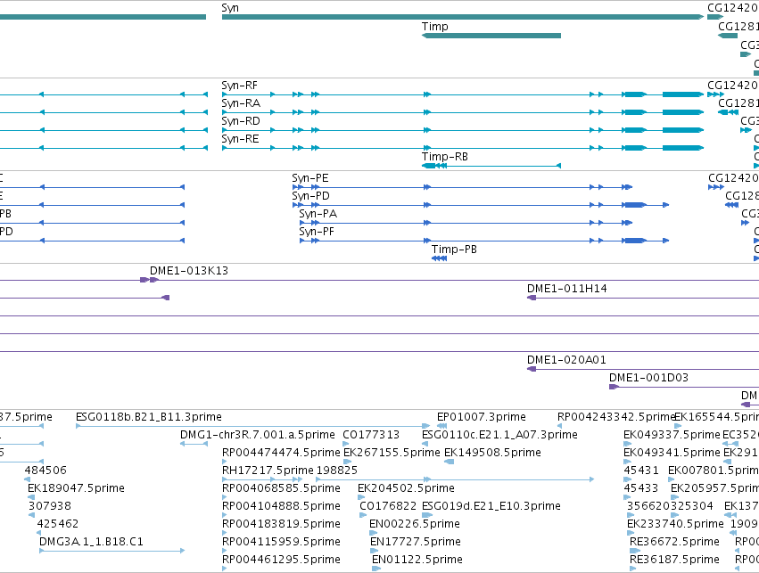Click EK149508.5prime label
The height and width of the screenshot is (573, 759).
(492, 453)
